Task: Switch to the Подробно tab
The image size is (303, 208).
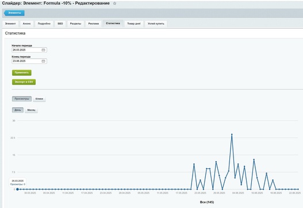Action: click(44, 24)
